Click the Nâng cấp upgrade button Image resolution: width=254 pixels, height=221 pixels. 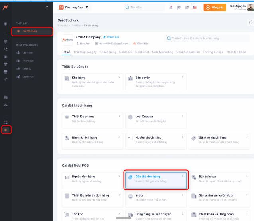[x=215, y=7]
